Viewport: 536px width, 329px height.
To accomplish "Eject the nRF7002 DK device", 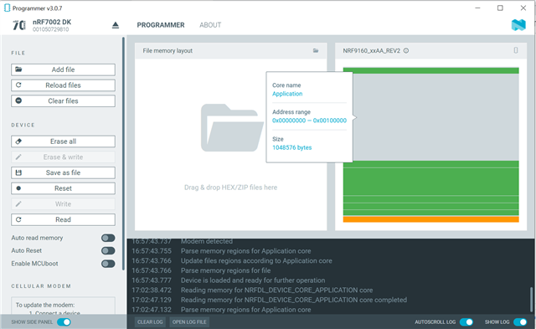I will [x=116, y=25].
